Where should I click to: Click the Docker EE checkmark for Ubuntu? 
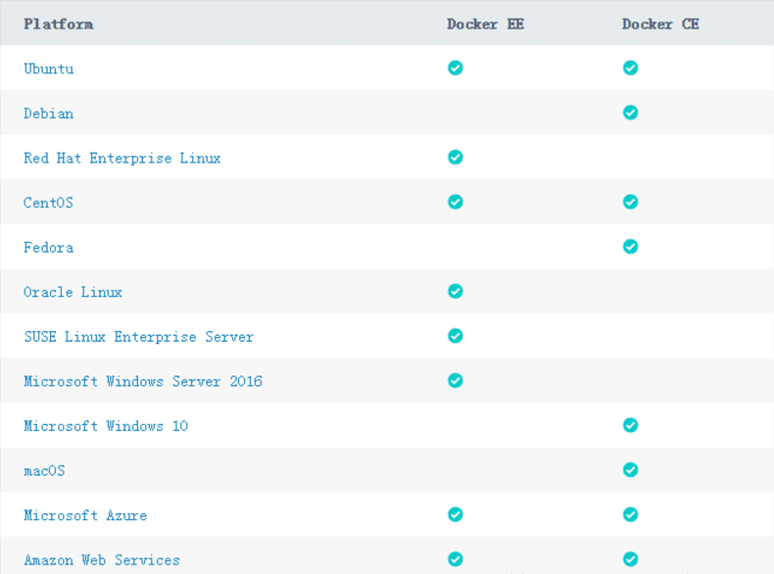click(x=456, y=68)
